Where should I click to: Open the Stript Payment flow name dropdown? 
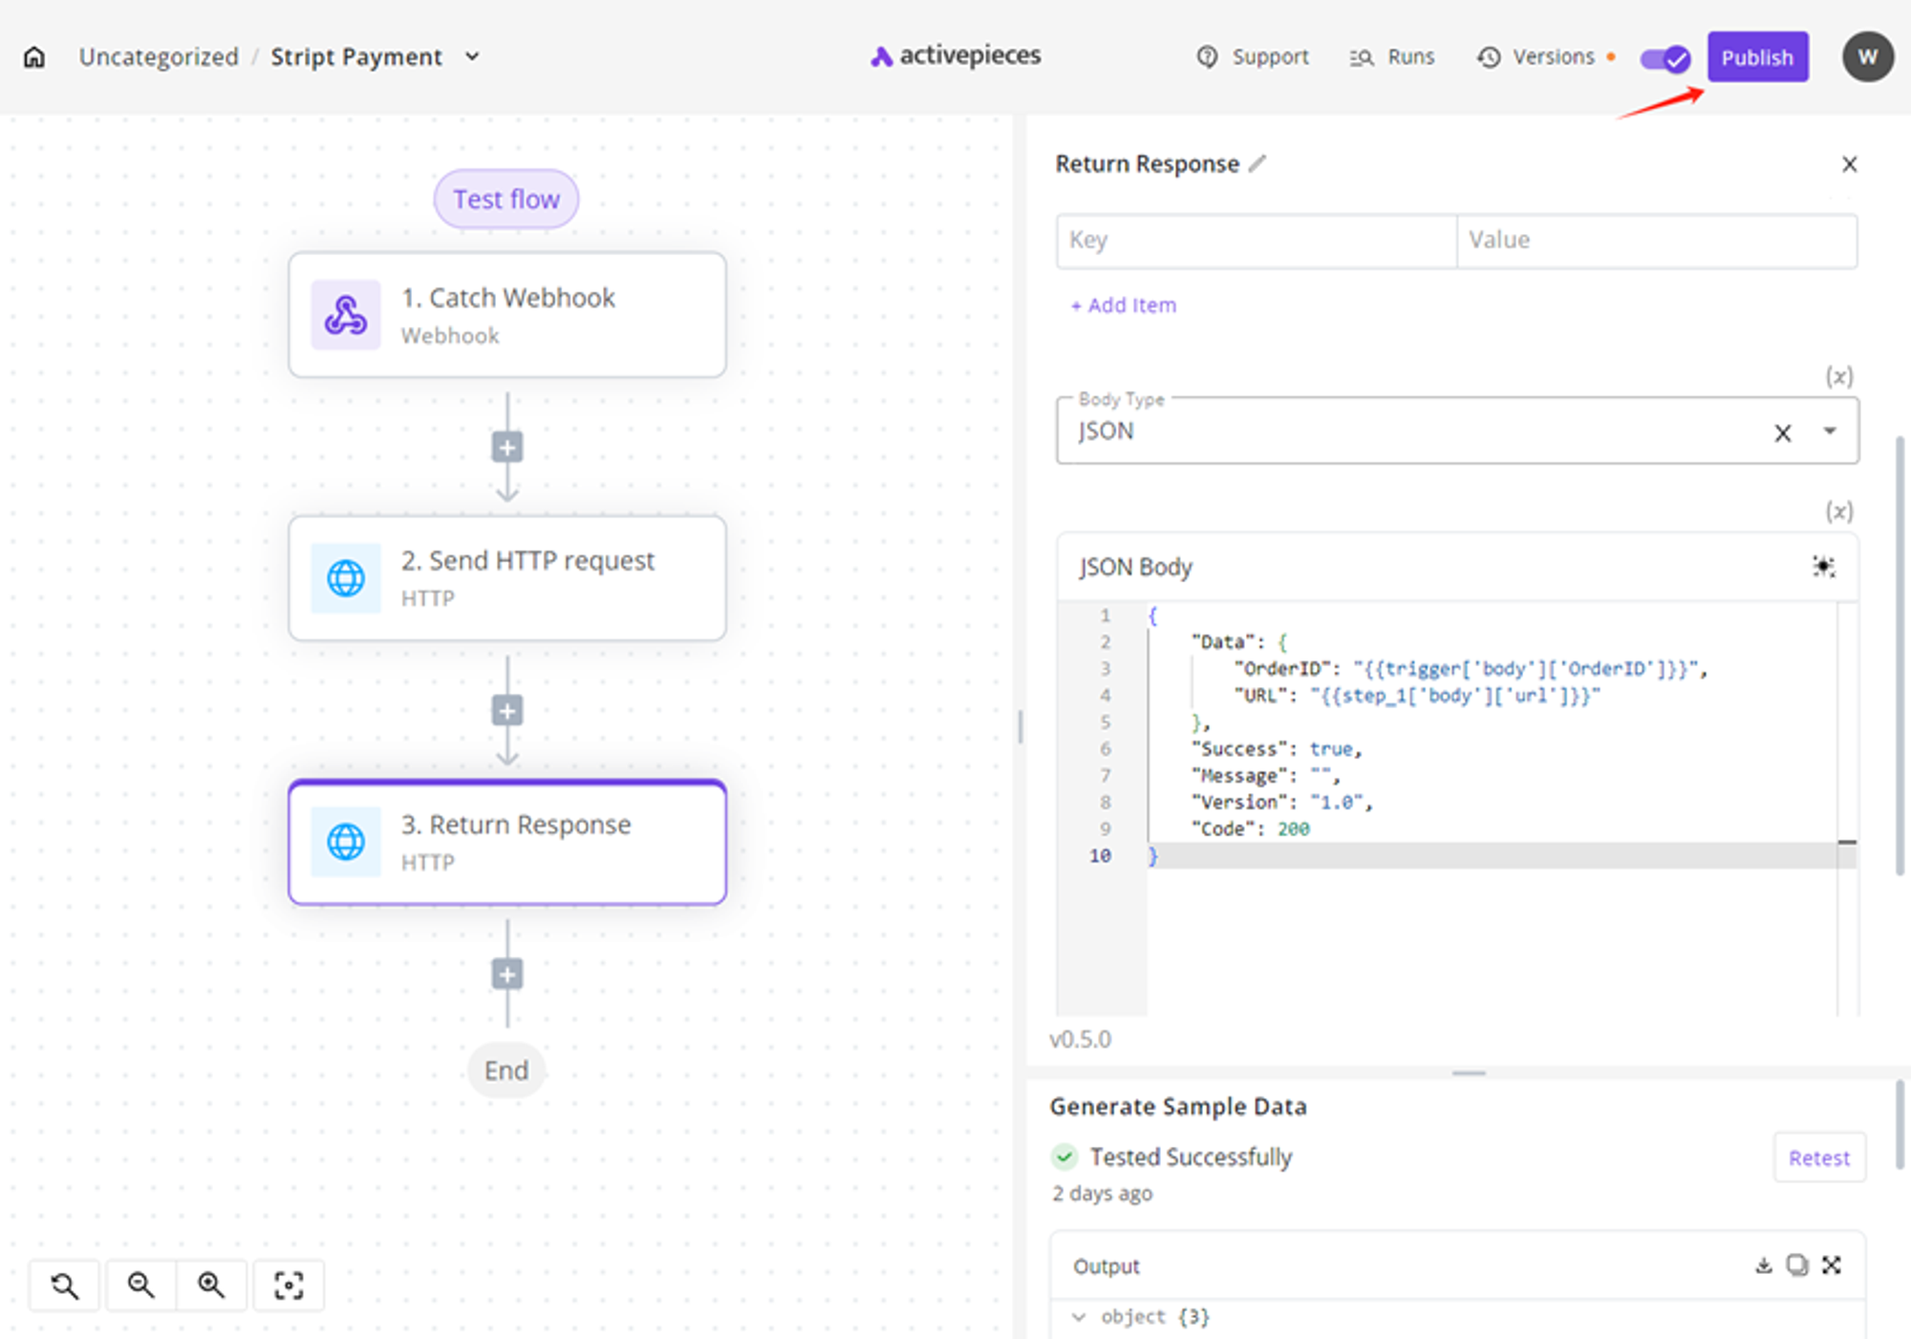tap(472, 57)
